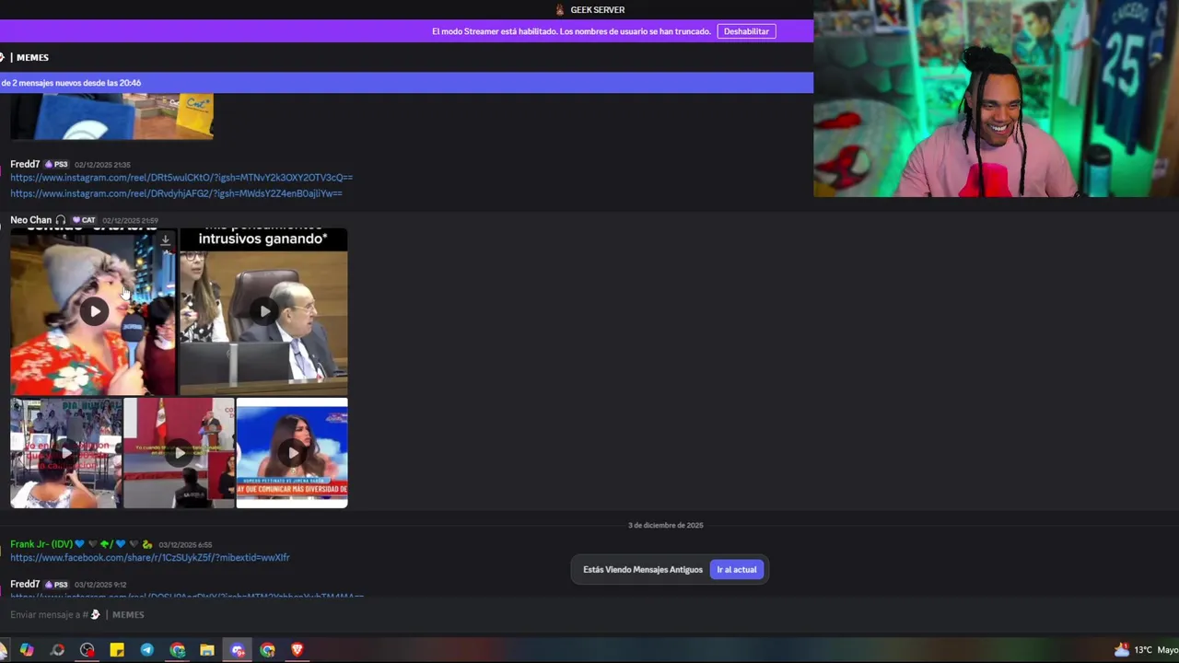
Task: Open the second Chrome profile icon in the taskbar
Action: 267,650
